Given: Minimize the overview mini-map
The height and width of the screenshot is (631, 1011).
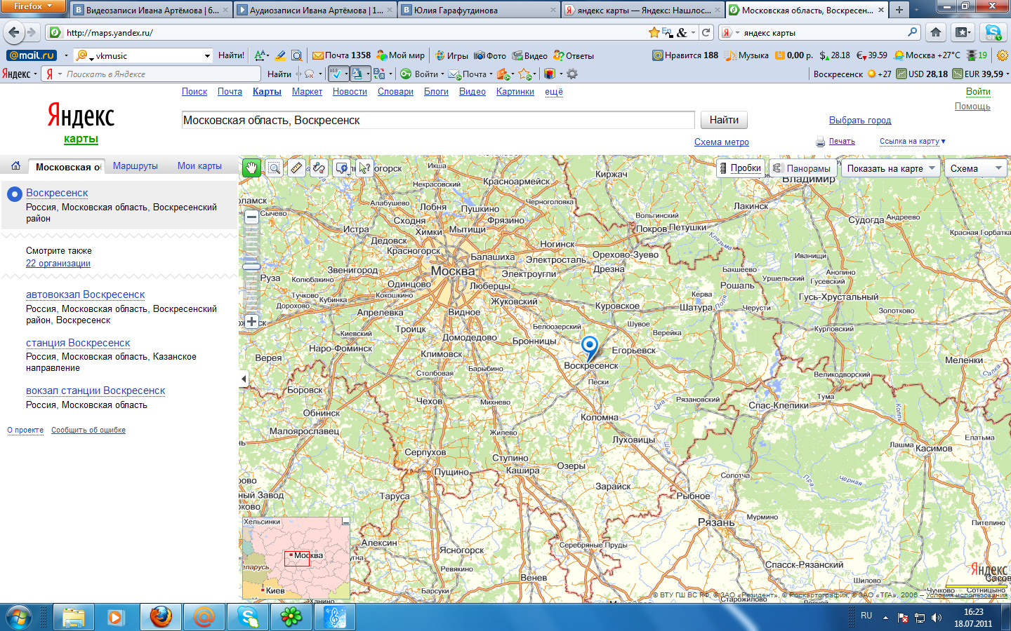Looking at the screenshot, I should [345, 522].
